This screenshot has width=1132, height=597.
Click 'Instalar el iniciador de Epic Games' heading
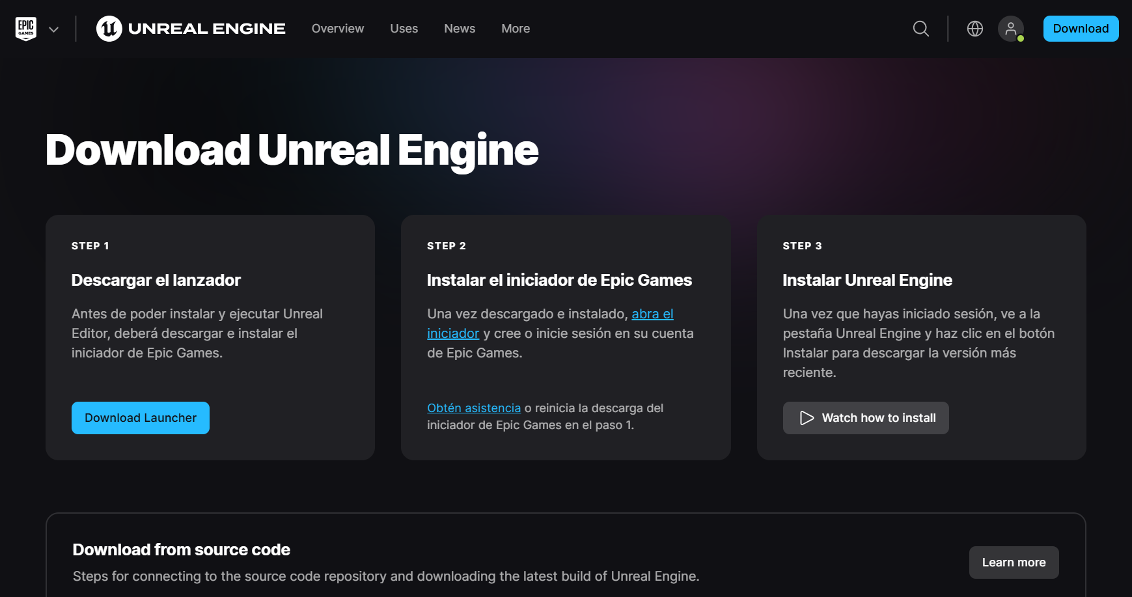click(x=559, y=280)
